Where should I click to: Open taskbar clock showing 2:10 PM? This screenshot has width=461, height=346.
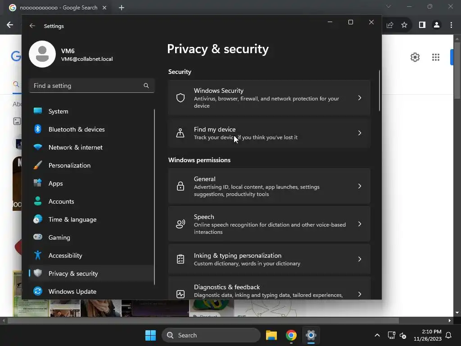coord(428,335)
